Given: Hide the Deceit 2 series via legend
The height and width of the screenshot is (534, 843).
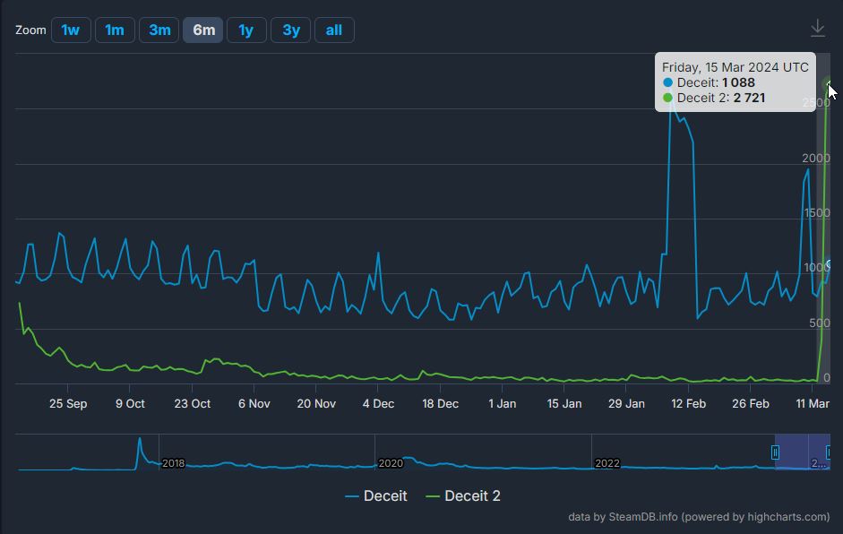Looking at the screenshot, I should coord(462,495).
